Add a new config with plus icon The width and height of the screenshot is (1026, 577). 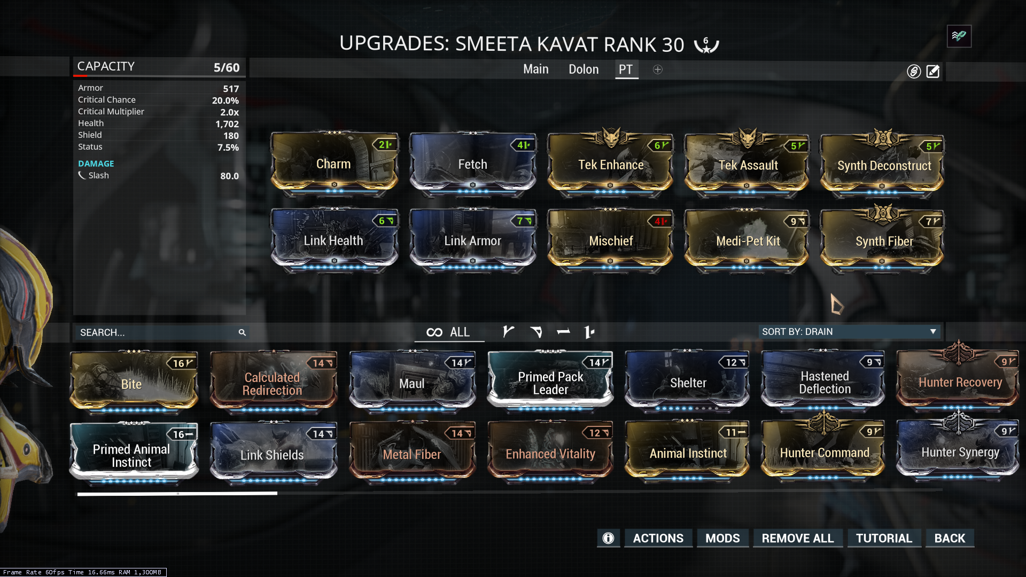coord(658,69)
